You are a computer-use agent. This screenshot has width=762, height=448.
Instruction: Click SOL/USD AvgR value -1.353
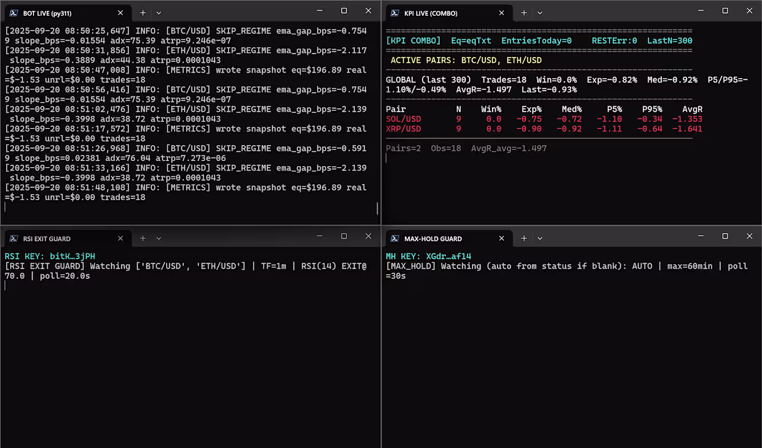[x=687, y=119]
